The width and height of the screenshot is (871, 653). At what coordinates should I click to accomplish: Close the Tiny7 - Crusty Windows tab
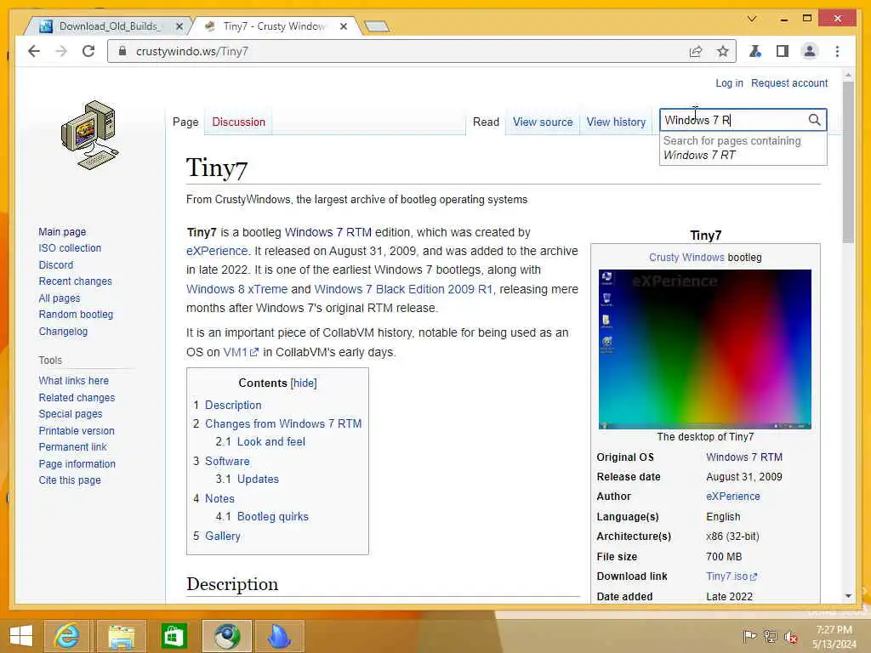[x=344, y=26]
